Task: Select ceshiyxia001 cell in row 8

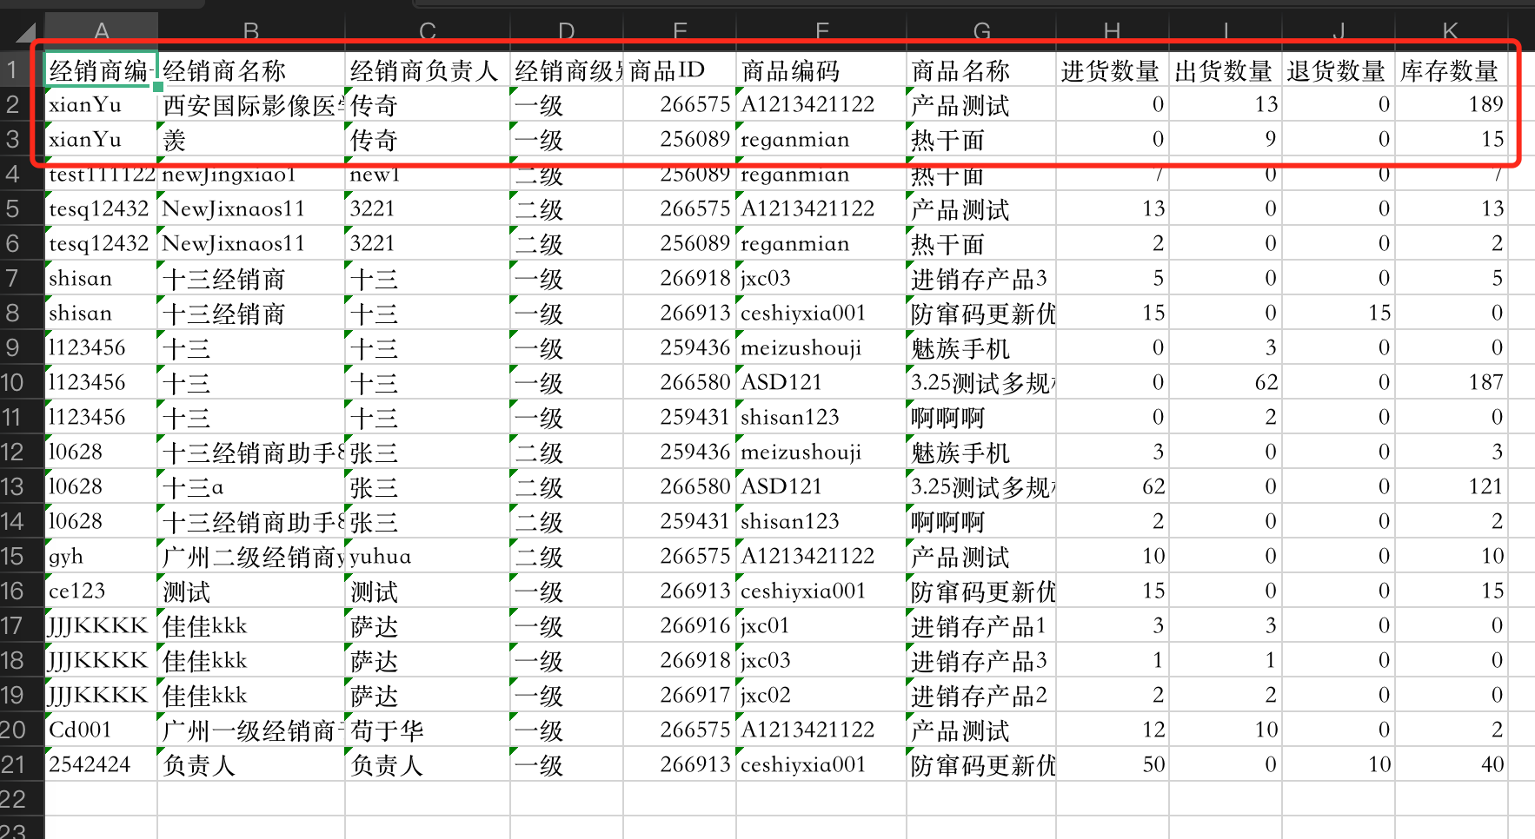Action: tap(821, 313)
